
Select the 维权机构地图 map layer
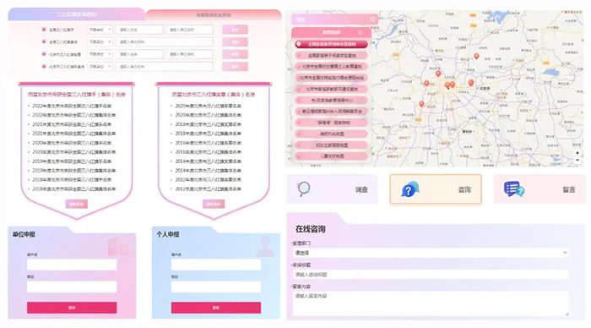(x=331, y=134)
